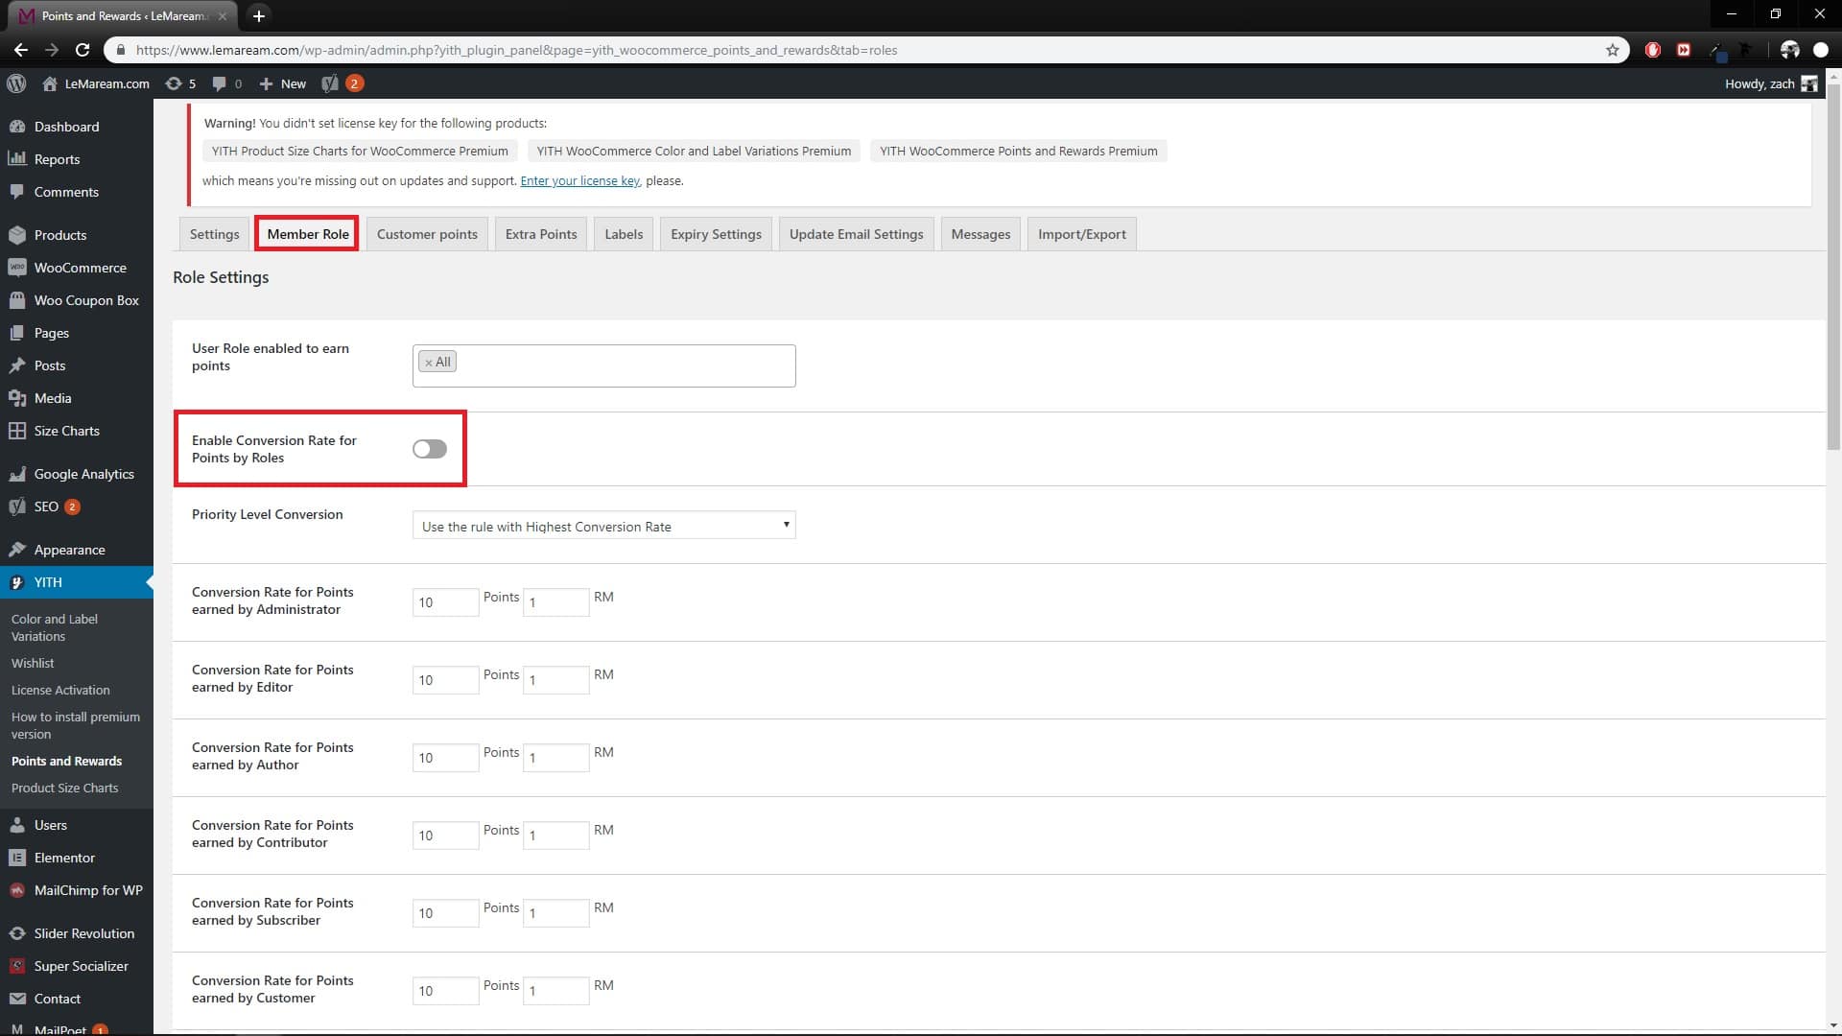Viewport: 1842px width, 1036px height.
Task: Open WooCommerce sidebar menu
Action: coord(80,268)
